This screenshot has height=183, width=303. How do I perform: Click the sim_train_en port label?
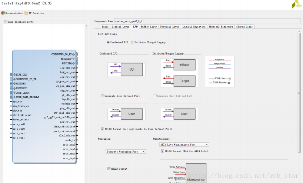[x=21, y=106]
